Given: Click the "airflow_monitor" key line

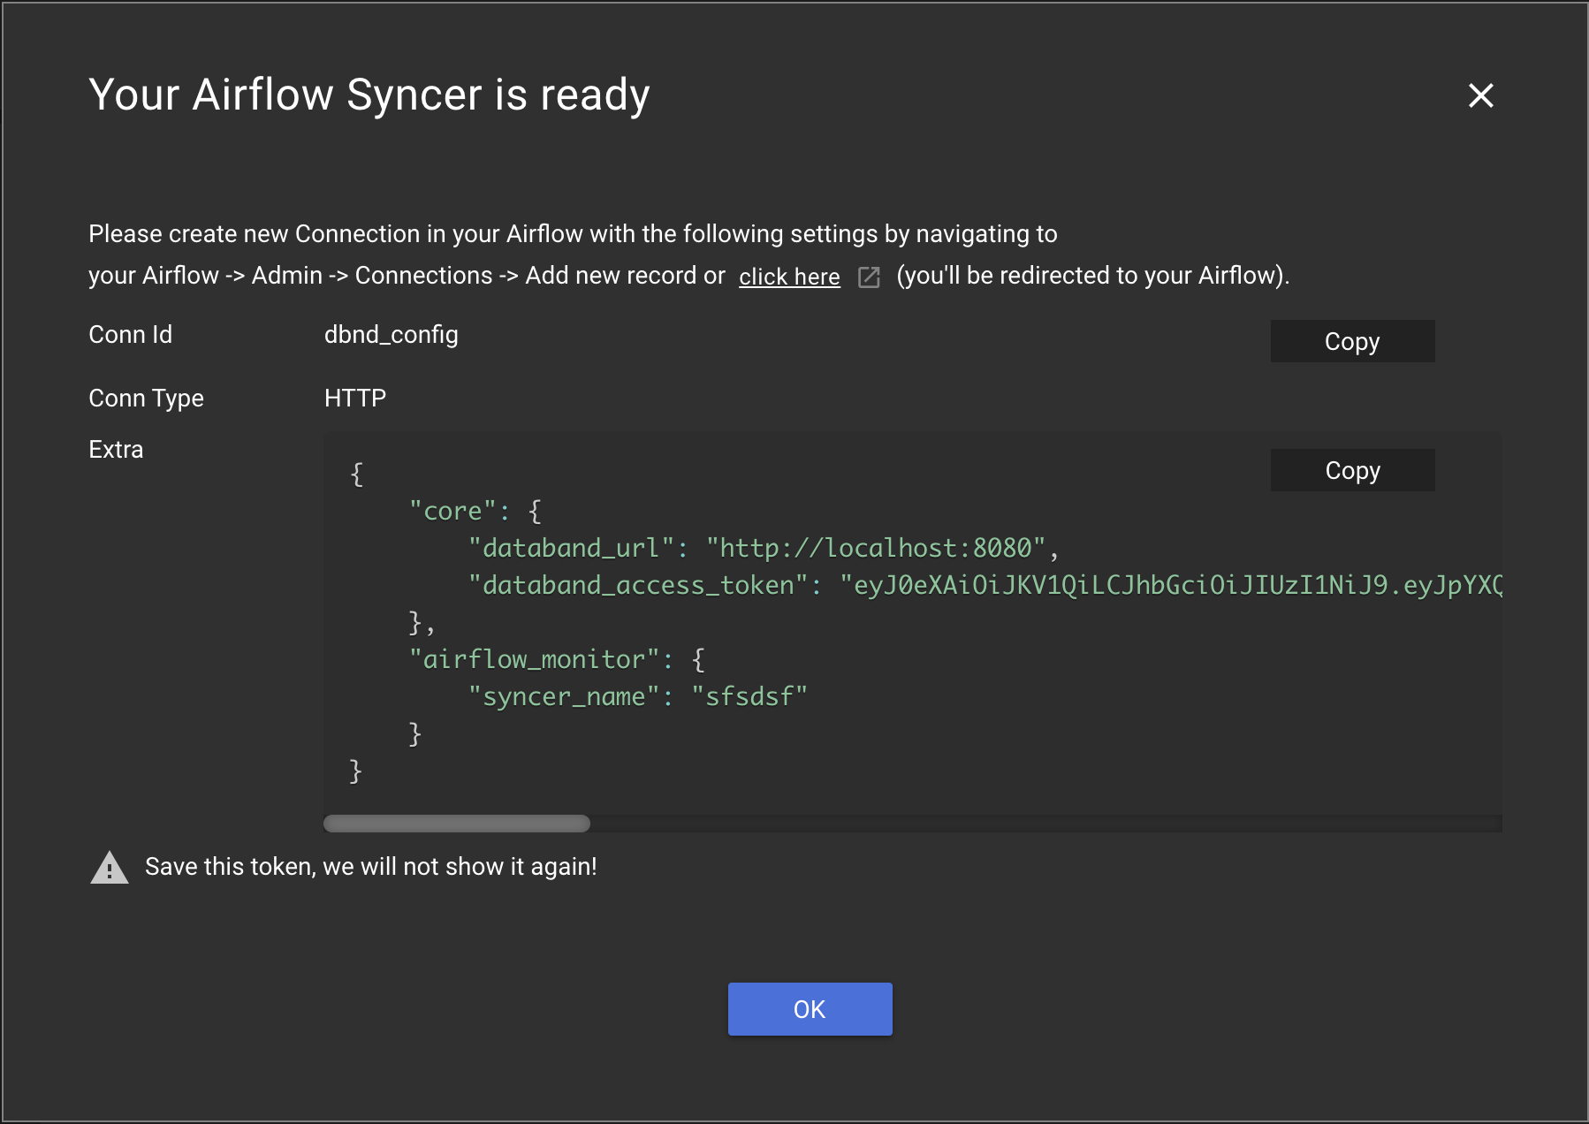Looking at the screenshot, I should click(x=557, y=659).
